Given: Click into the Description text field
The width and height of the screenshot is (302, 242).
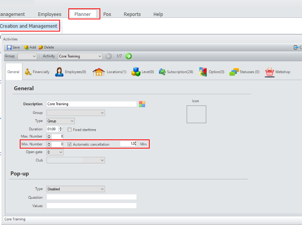Looking at the screenshot, I should 91,104.
